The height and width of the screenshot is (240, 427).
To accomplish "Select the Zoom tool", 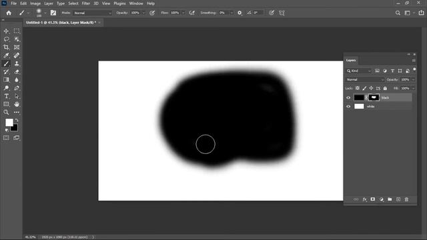I will 6,112.
